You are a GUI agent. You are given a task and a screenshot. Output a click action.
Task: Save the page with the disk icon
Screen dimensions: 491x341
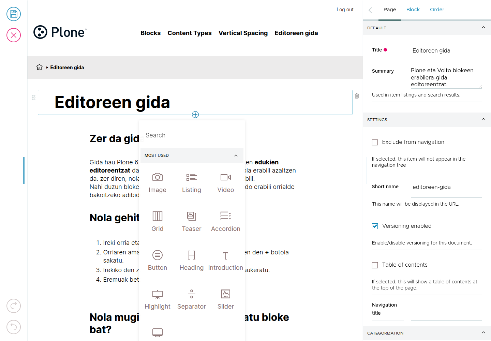pyautogui.click(x=14, y=14)
